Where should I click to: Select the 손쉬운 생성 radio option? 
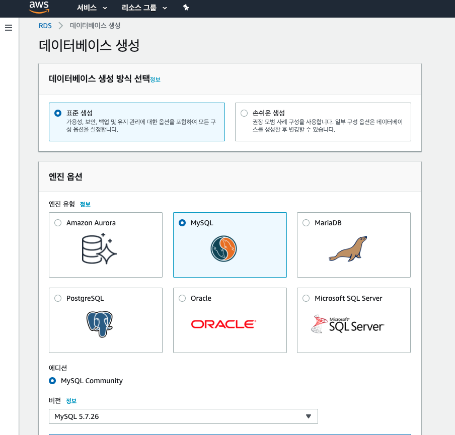coord(244,113)
